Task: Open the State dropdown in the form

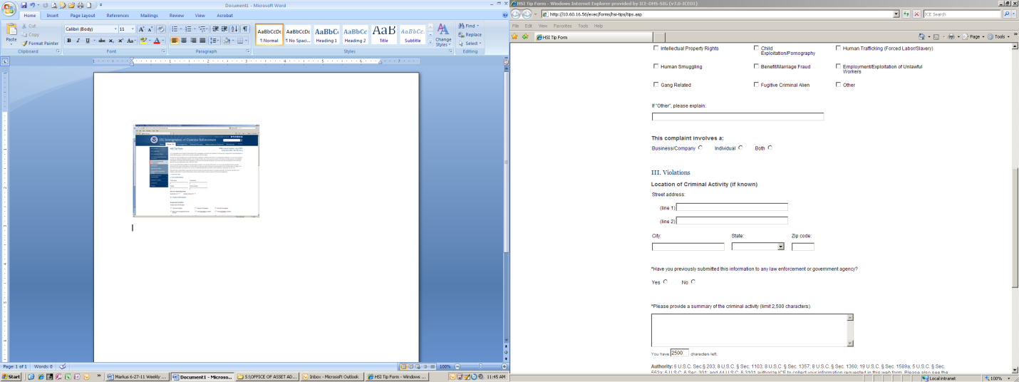Action: click(x=780, y=247)
